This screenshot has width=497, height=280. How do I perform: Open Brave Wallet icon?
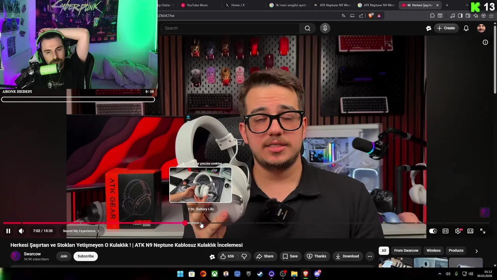tap(468, 16)
